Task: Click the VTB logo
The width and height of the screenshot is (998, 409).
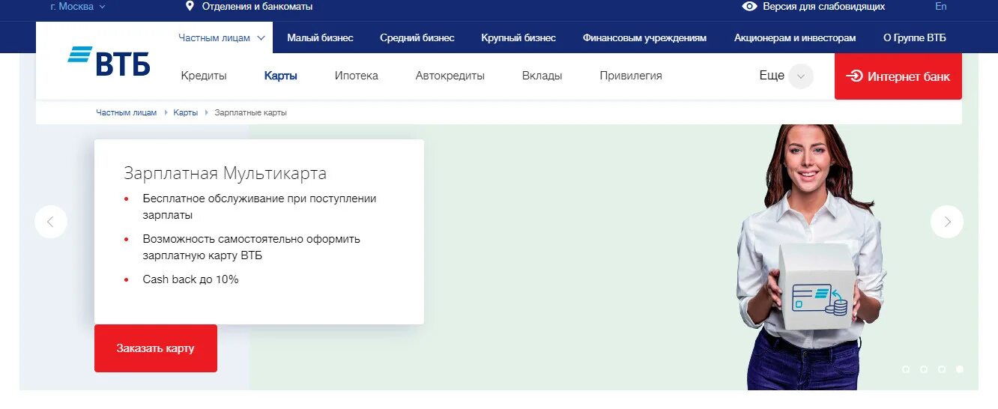Action: [109, 61]
